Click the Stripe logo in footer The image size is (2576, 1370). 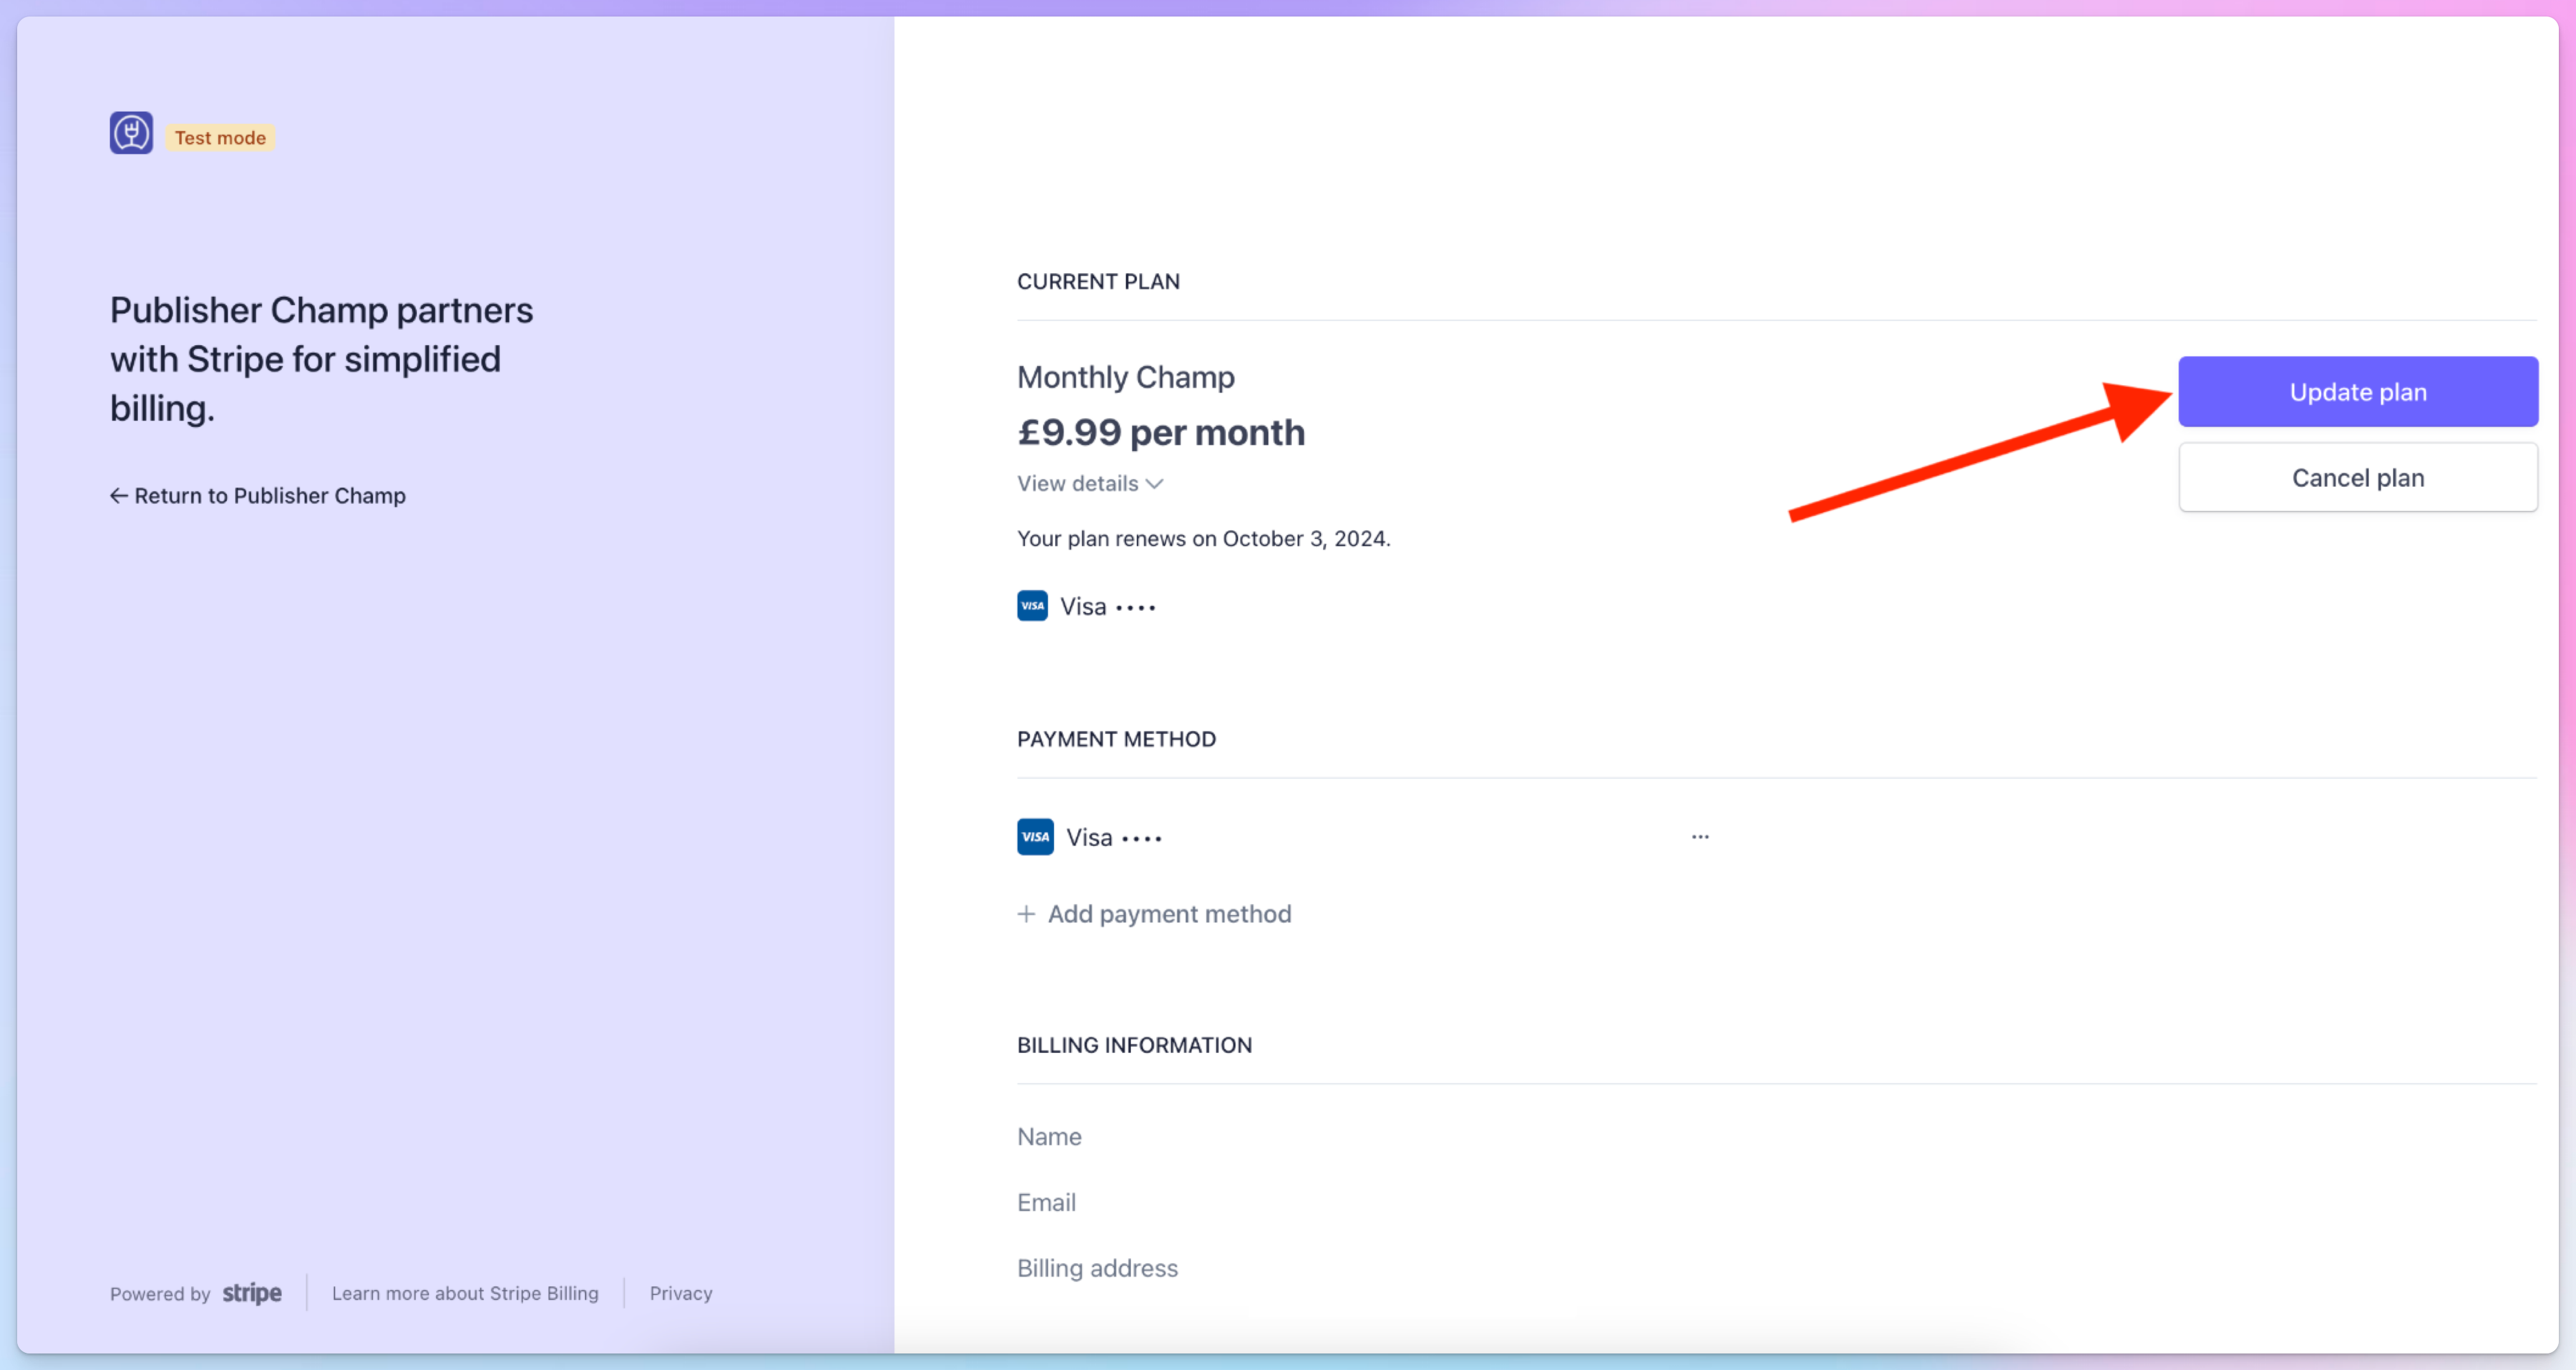[252, 1293]
